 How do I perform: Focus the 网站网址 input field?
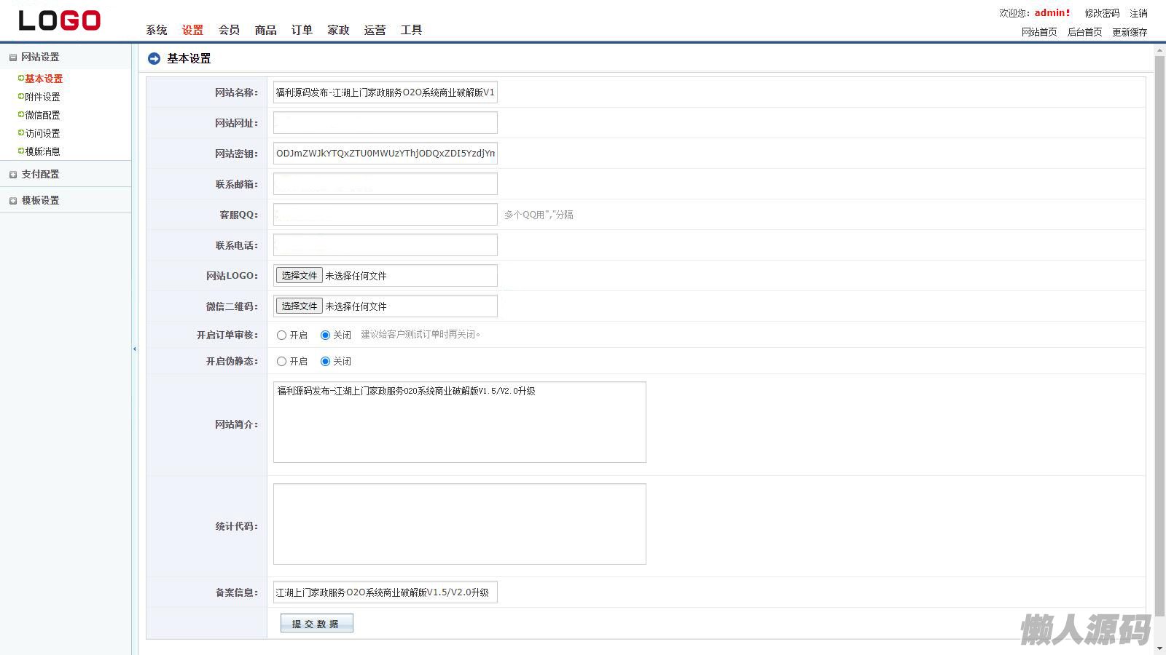tap(385, 123)
